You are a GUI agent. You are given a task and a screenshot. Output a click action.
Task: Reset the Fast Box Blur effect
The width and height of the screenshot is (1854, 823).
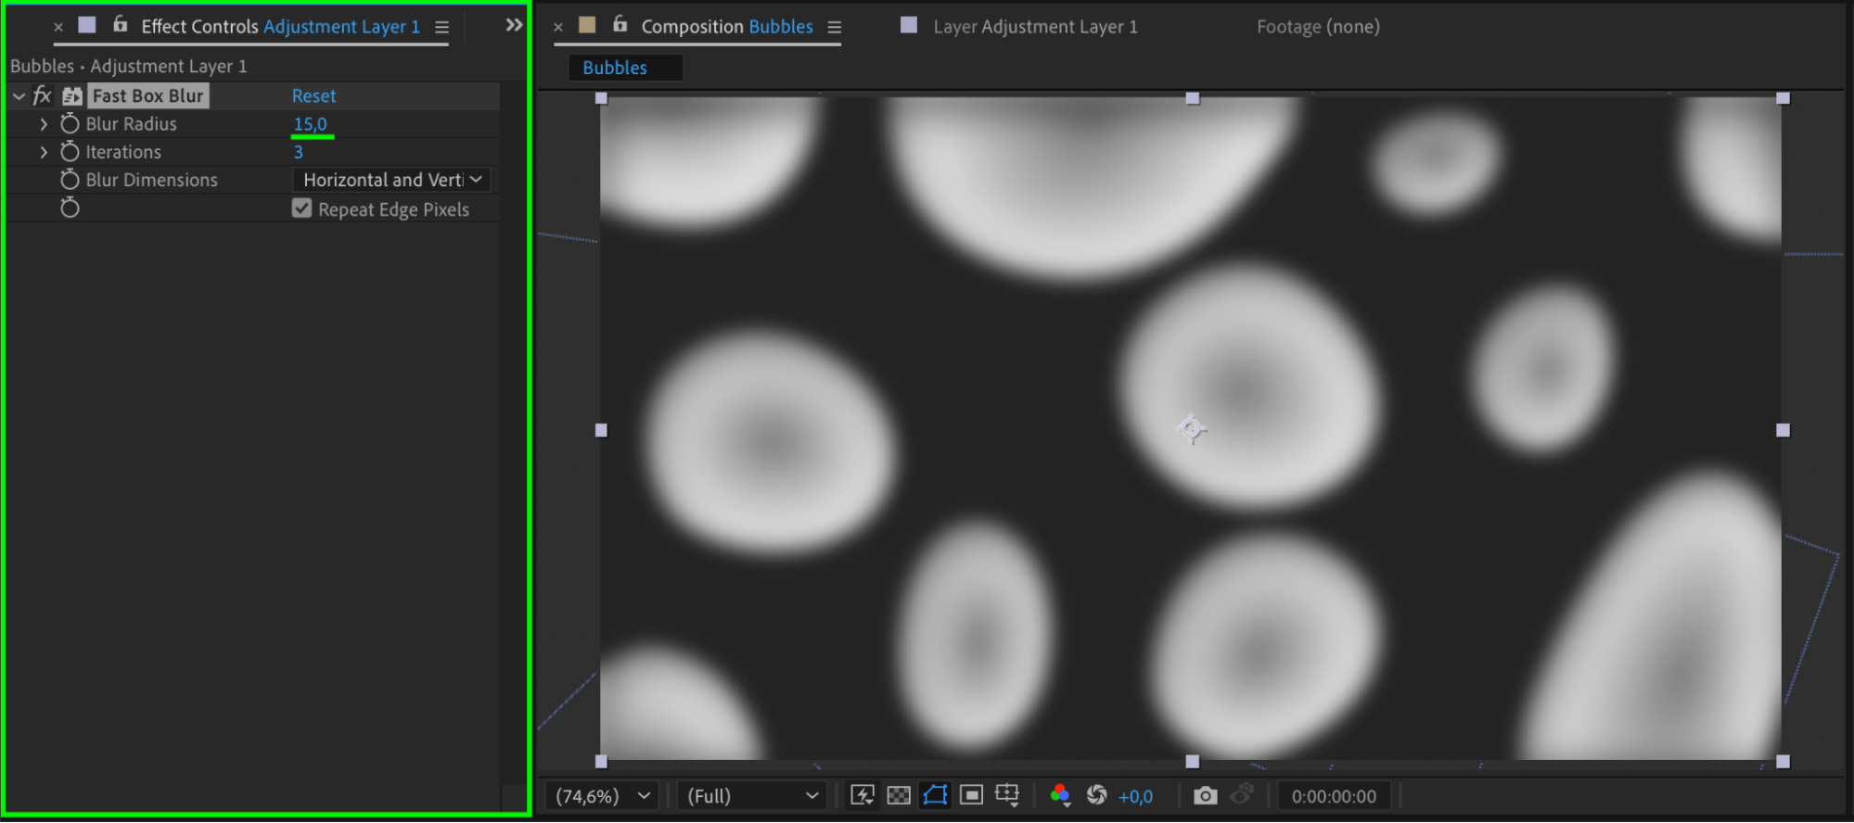coord(313,95)
